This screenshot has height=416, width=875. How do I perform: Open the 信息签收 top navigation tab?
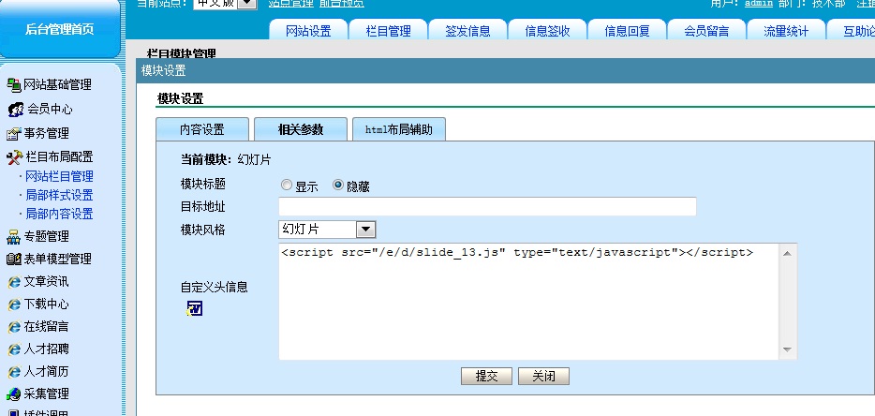coord(547,31)
